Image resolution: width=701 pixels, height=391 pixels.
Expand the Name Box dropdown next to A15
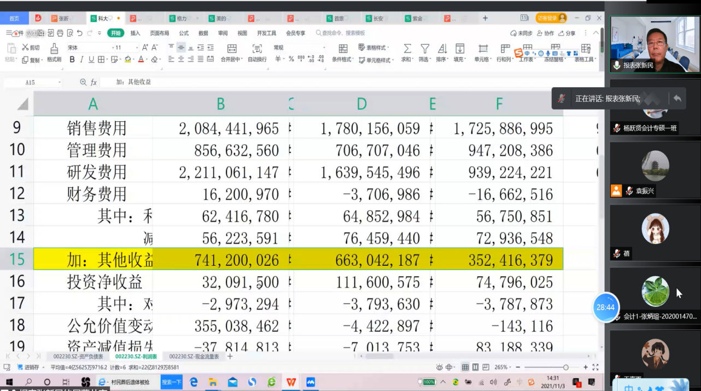tap(60, 82)
